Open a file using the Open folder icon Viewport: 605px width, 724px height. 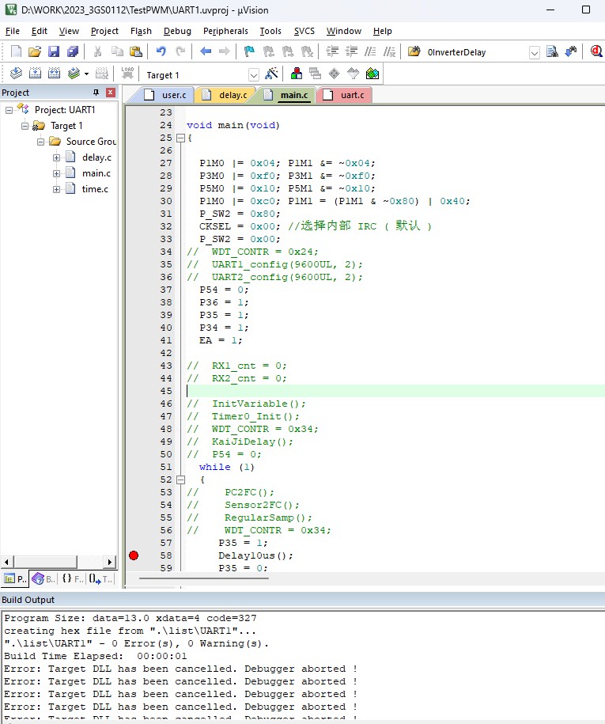(35, 51)
